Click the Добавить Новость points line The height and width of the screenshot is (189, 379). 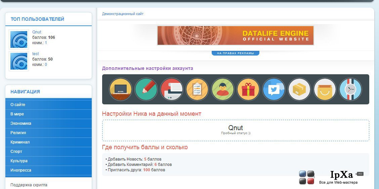click(x=133, y=159)
